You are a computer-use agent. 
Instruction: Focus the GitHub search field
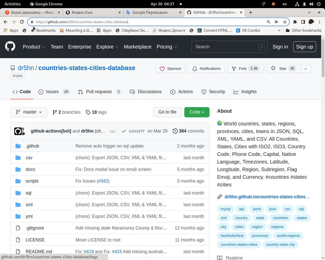coord(229,47)
